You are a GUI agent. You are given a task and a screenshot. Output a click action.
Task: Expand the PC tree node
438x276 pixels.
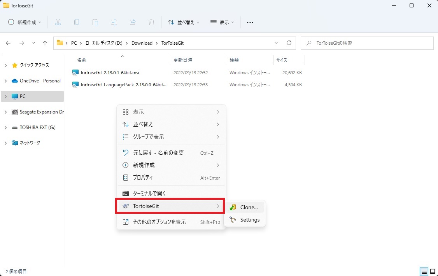click(5, 96)
